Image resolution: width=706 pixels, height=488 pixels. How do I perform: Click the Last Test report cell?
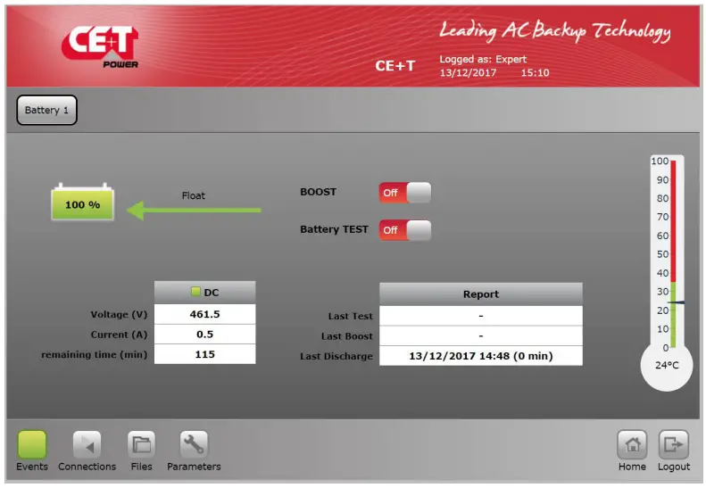[481, 316]
